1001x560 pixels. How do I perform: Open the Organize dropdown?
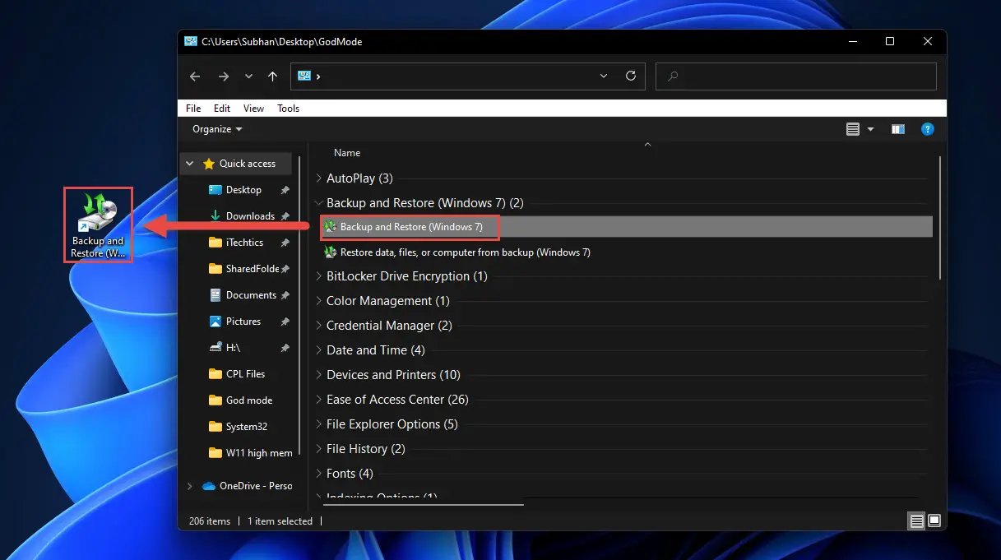click(x=217, y=129)
